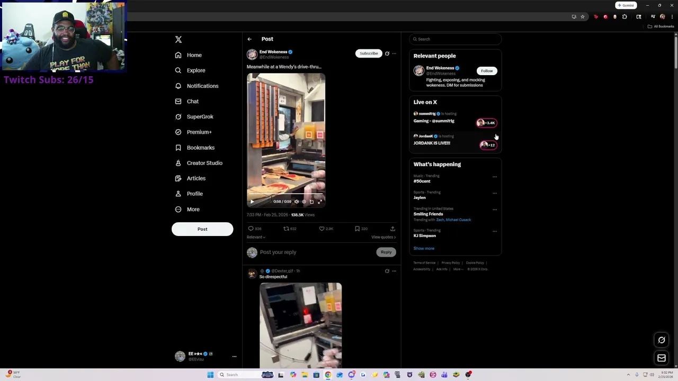Open more options for KJ Simpson trend
This screenshot has height=381, width=678.
[x=495, y=231]
